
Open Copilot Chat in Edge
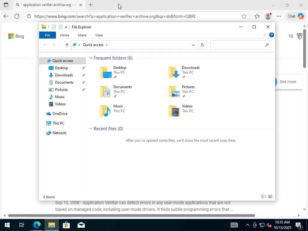tap(296, 16)
